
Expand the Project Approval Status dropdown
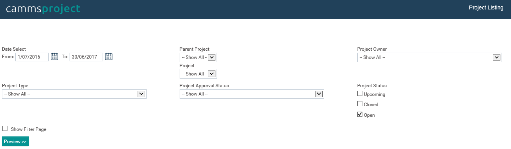coord(252,94)
